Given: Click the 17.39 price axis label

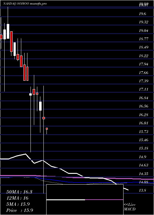Looking at the screenshot, I should (144, 81).
